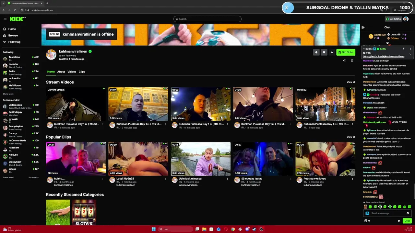Open options for Lassi jöpöttää clip
Screen dimensions: 415x233
[x=165, y=179]
